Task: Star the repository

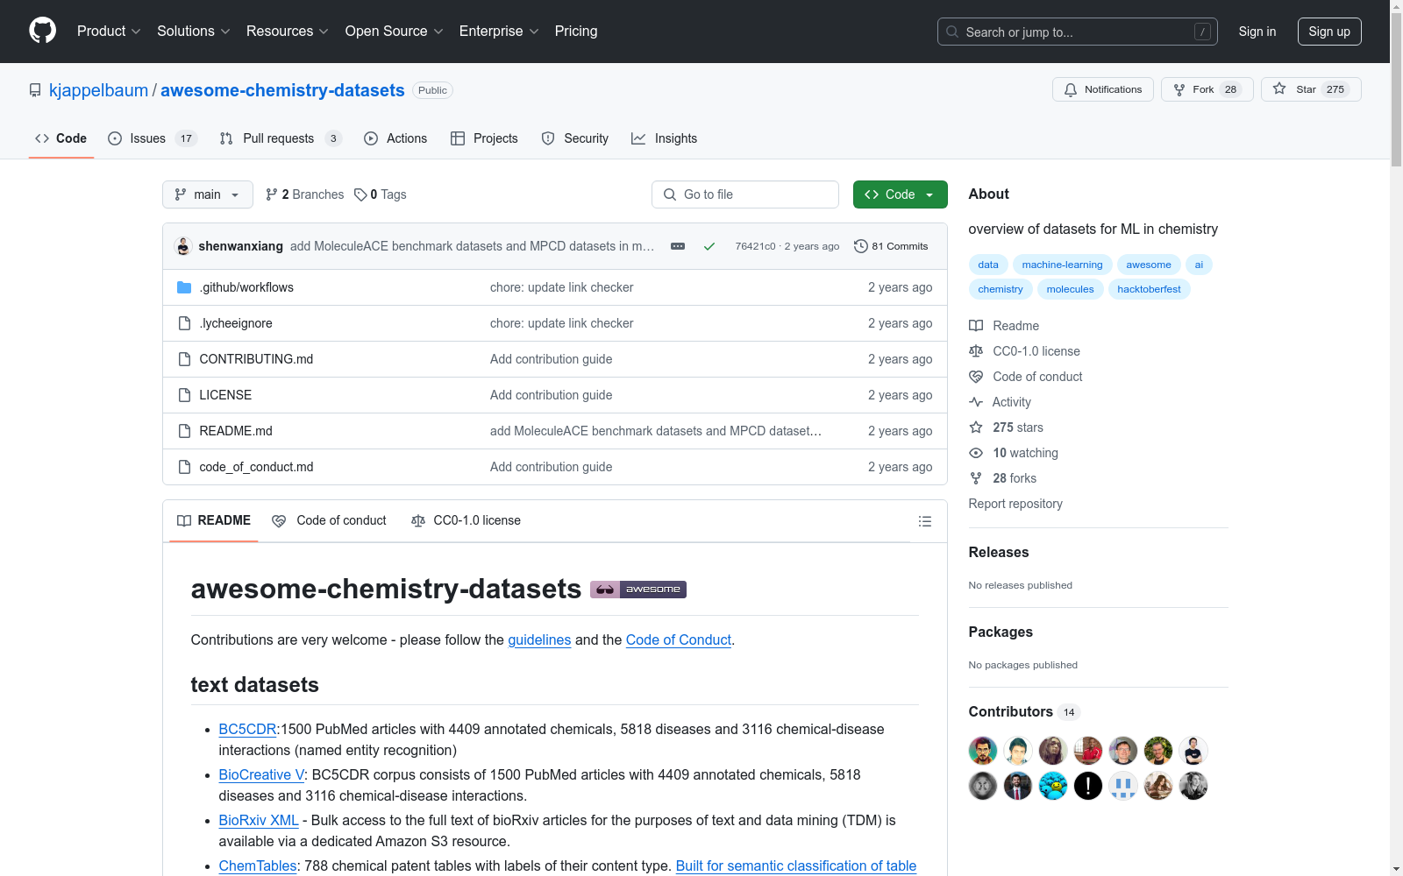Action: 1311,89
